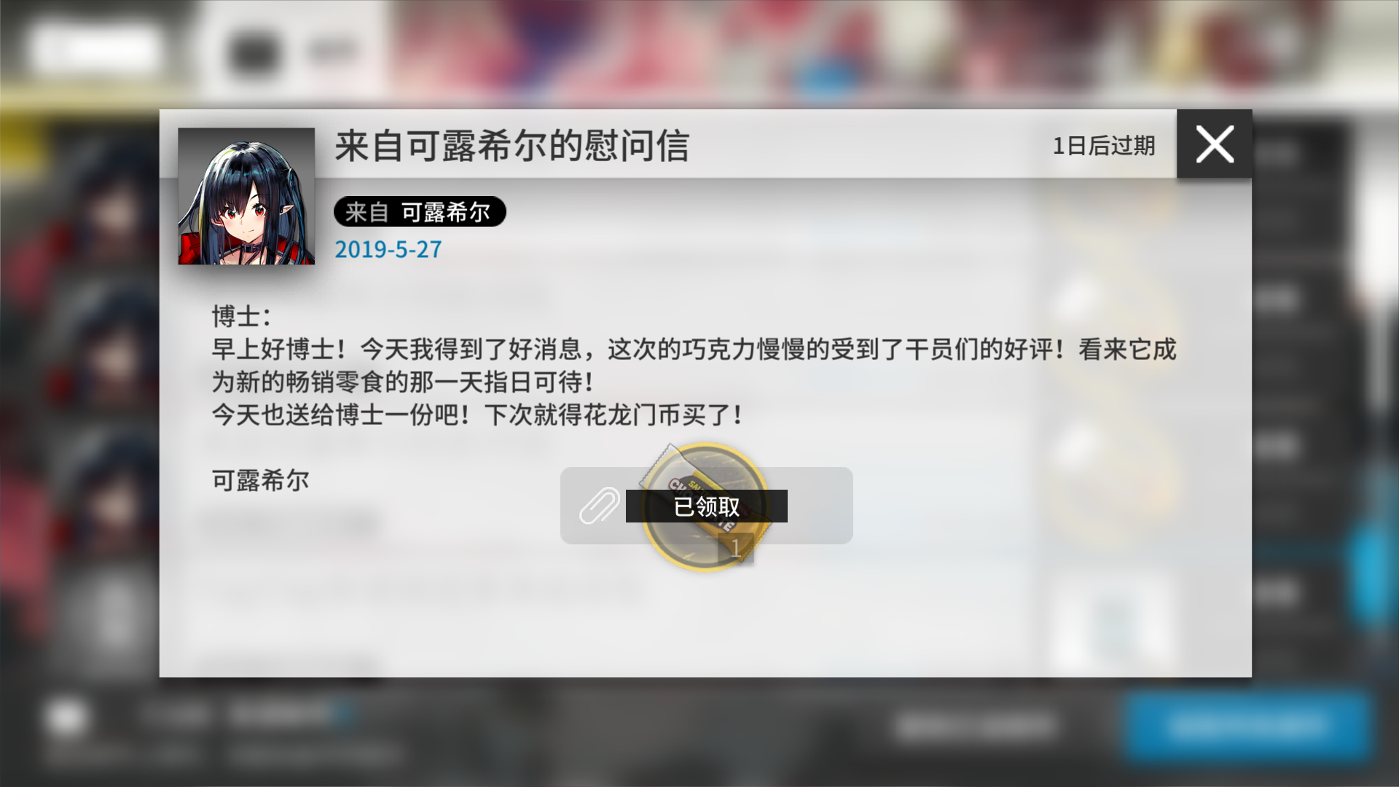Click the 1日后过期 expiry notice
This screenshot has width=1399, height=787.
tap(1103, 146)
